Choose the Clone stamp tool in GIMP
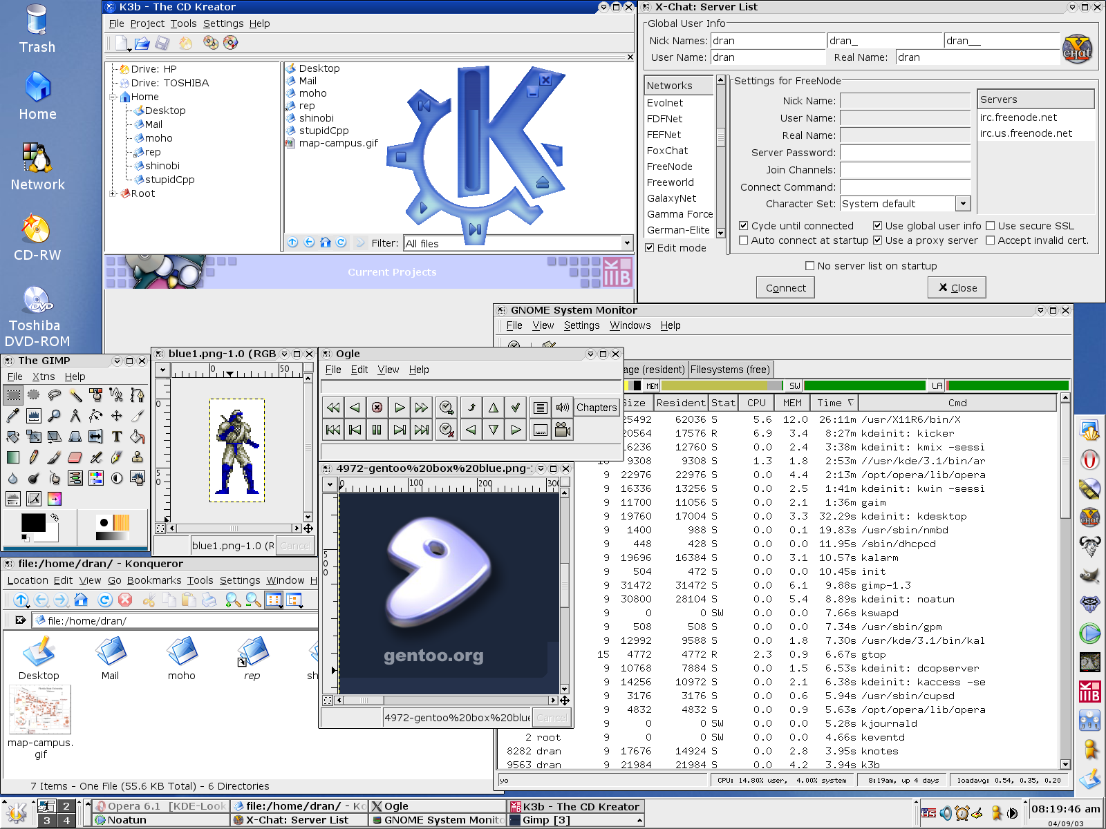Screen dimensions: 1106x829 coord(138,457)
